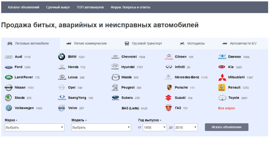Open the Daewoo brand text link
The image size is (270, 141).
coord(234,57)
